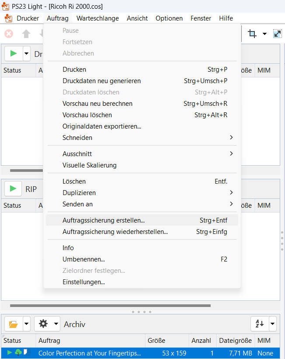Image resolution: width=285 pixels, height=359 pixels.
Task: Open dropdown arrow next to Archiv folder icon
Action: pos(27,324)
